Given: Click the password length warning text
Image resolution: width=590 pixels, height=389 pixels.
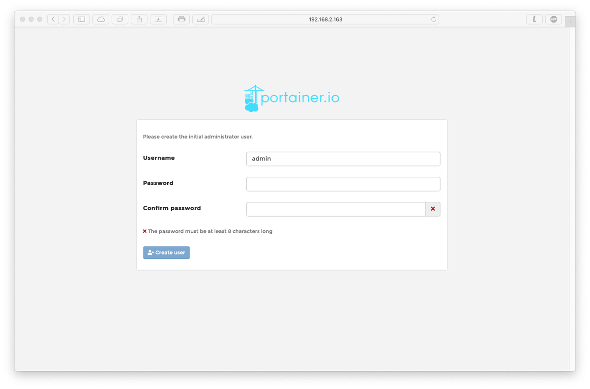Looking at the screenshot, I should point(210,231).
